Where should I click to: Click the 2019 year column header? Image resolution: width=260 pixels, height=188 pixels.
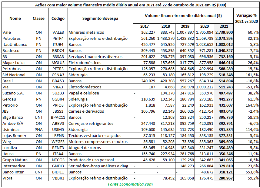(x=185, y=26)
